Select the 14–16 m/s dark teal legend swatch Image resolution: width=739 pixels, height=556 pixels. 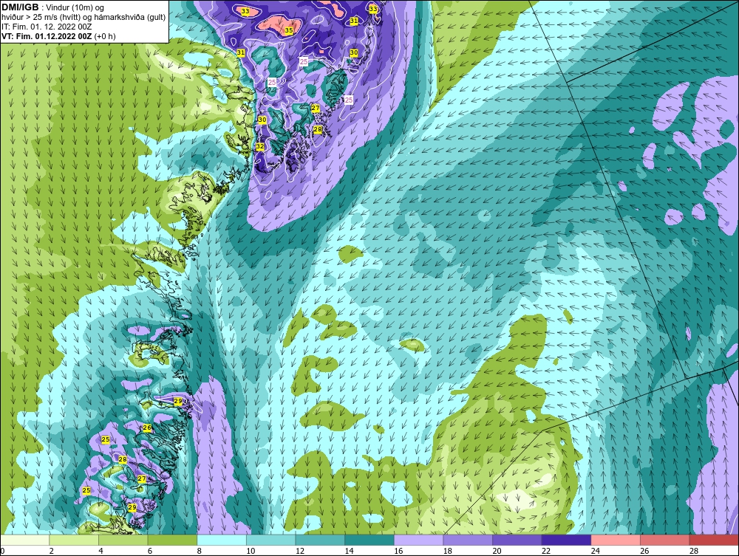point(369,540)
